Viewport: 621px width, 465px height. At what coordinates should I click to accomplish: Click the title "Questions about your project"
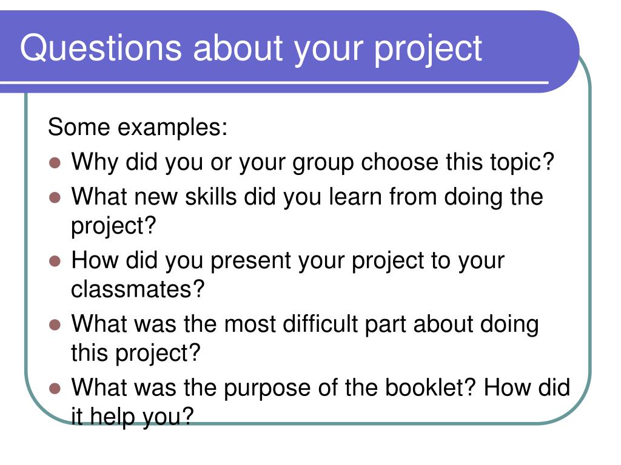250,49
